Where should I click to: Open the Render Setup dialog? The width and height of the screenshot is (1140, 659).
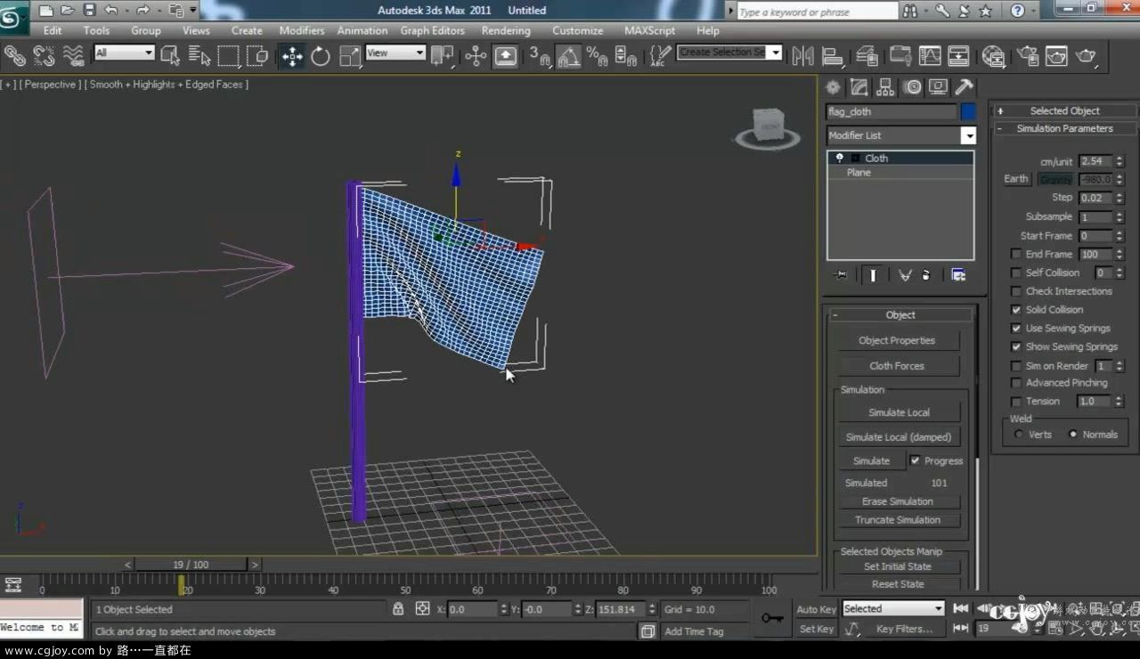[1028, 56]
